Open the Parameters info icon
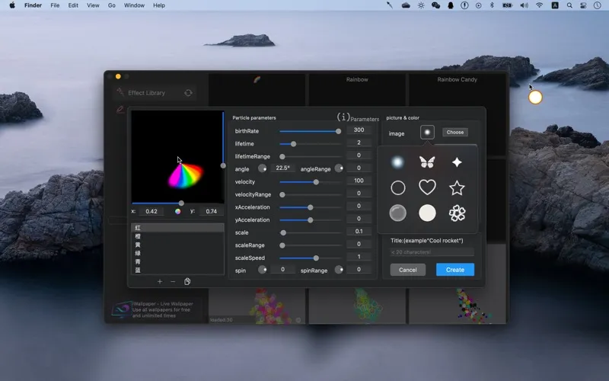Viewport: 609px width, 381px height. (x=343, y=117)
